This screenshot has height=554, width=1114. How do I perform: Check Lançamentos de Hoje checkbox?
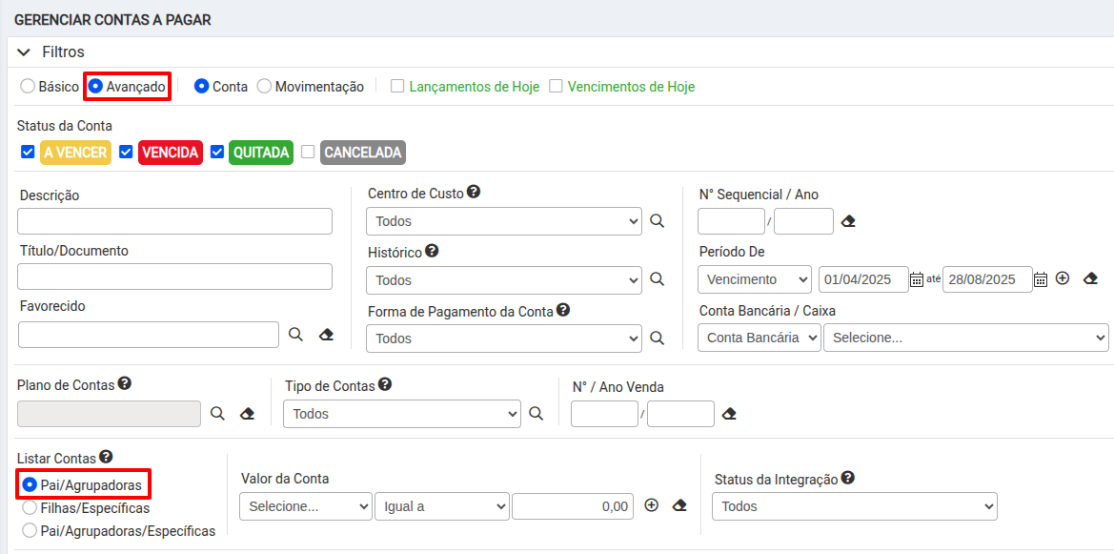click(397, 86)
